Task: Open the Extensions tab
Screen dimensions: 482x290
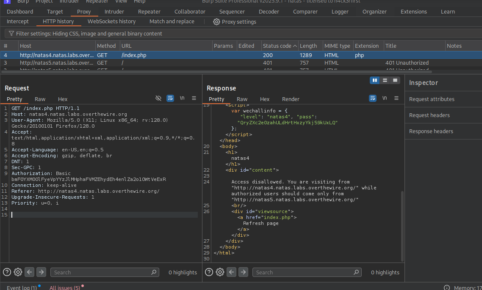Action: pyautogui.click(x=413, y=12)
